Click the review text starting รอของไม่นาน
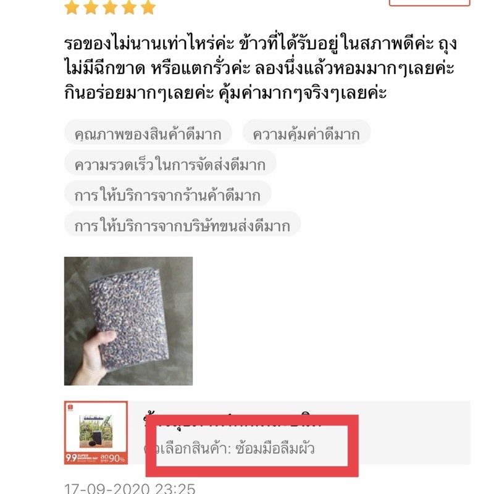The height and width of the screenshot is (494, 494). tap(260, 68)
